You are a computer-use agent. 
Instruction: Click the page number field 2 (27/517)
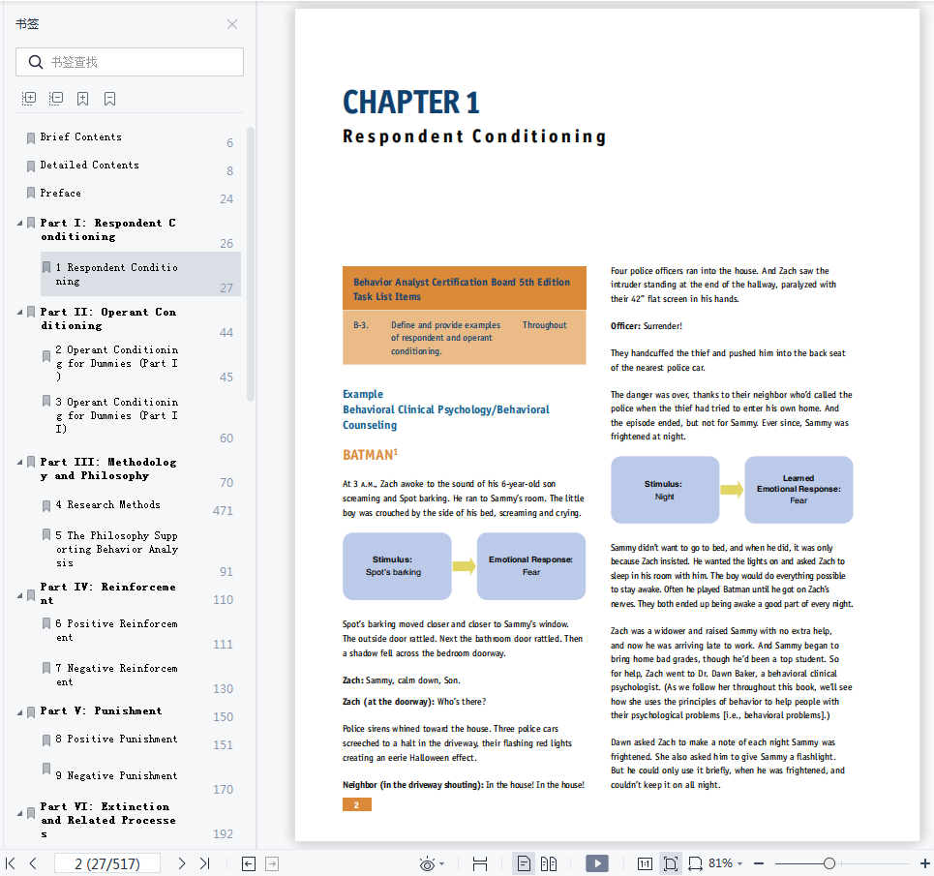107,863
